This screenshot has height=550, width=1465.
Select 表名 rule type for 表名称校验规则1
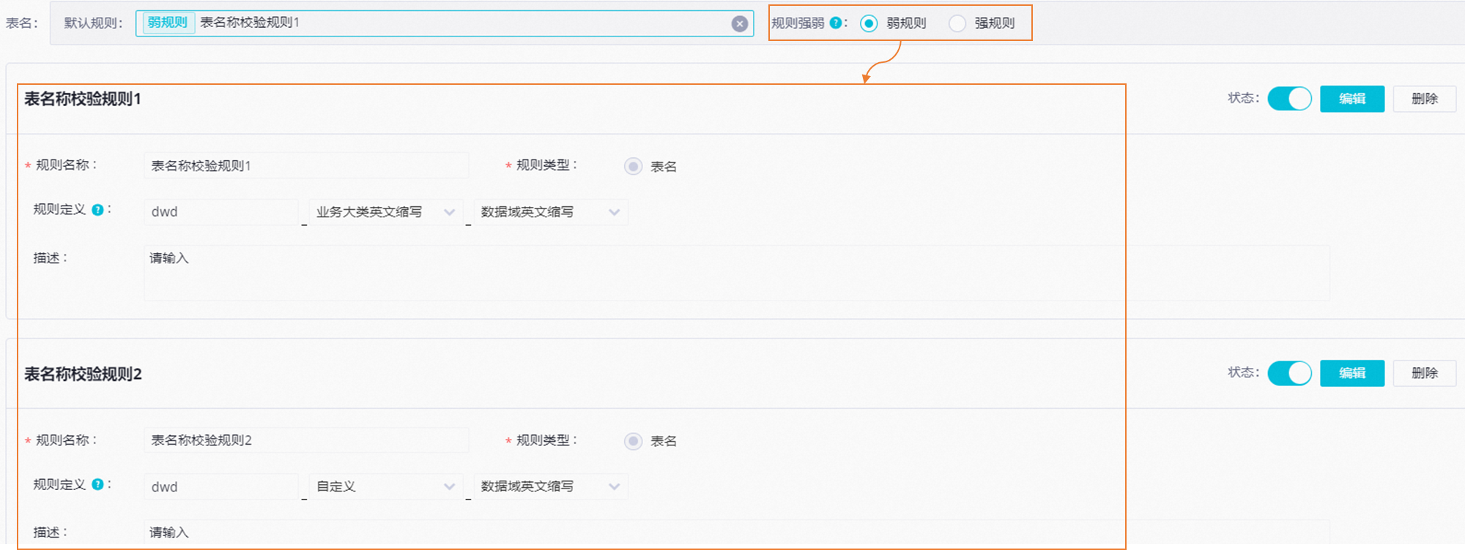click(633, 166)
